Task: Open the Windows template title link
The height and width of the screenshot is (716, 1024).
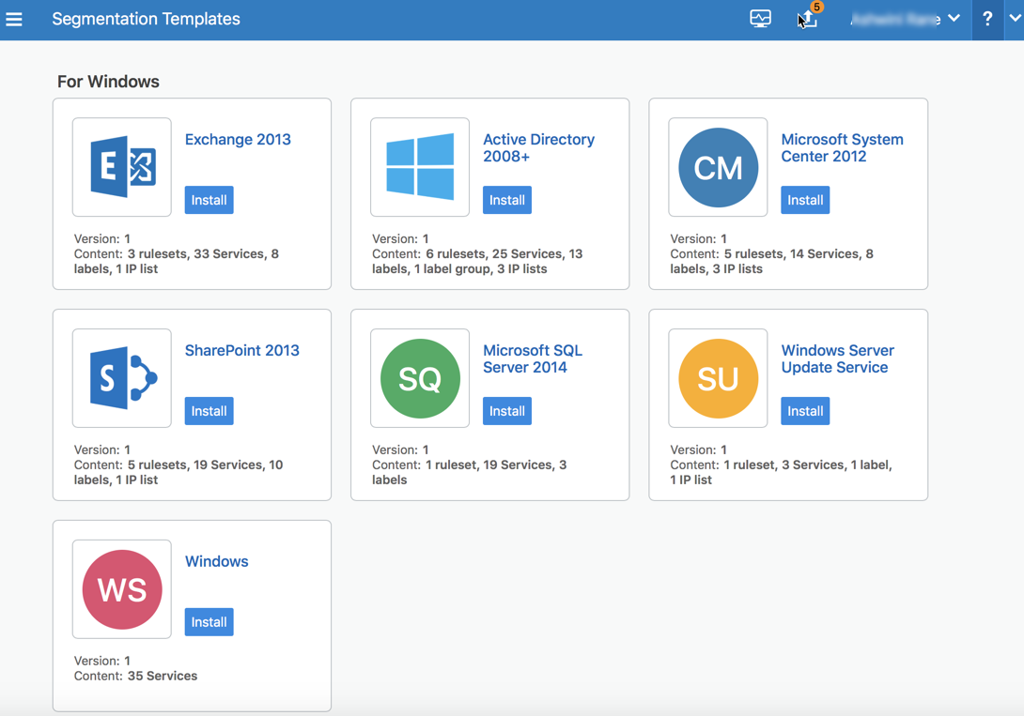Action: click(217, 561)
